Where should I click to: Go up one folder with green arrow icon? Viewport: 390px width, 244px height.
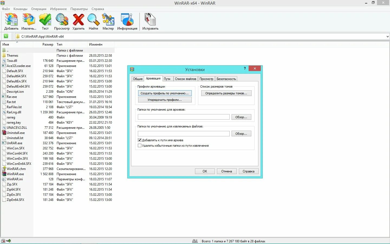tap(6, 36)
